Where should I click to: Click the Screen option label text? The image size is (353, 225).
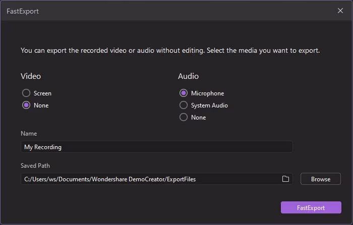coord(42,93)
